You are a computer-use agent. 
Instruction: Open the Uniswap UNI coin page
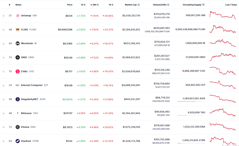click(29, 16)
